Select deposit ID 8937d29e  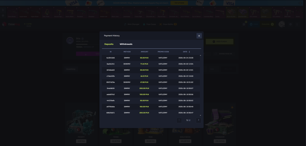click(x=111, y=82)
